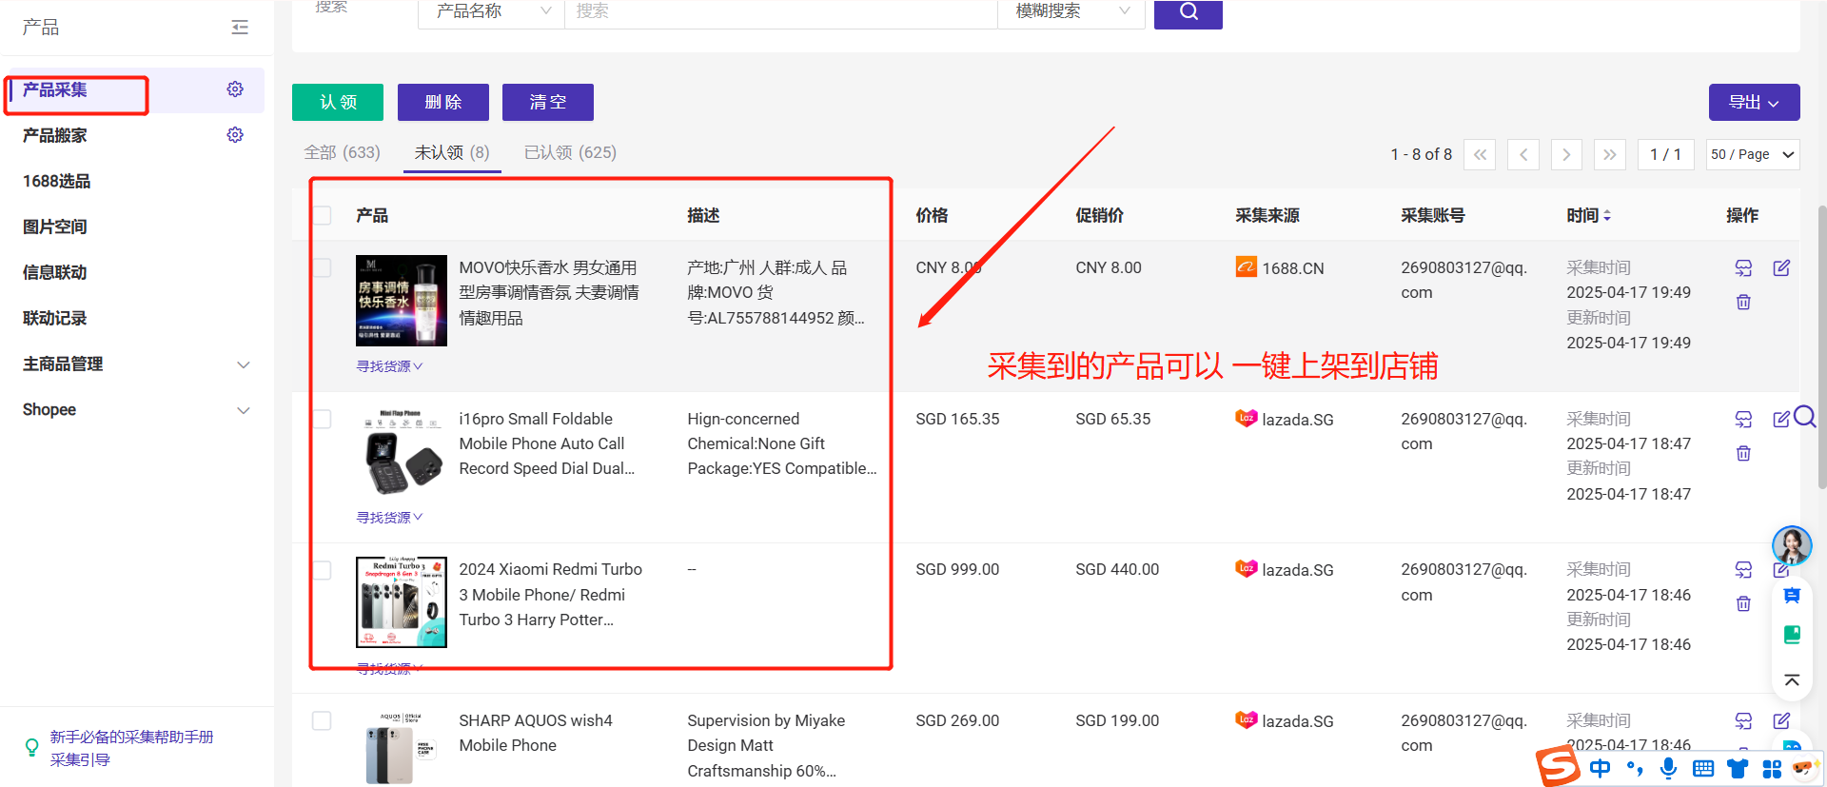The image size is (1827, 787).
Task: Click the product search input field
Action: (780, 12)
